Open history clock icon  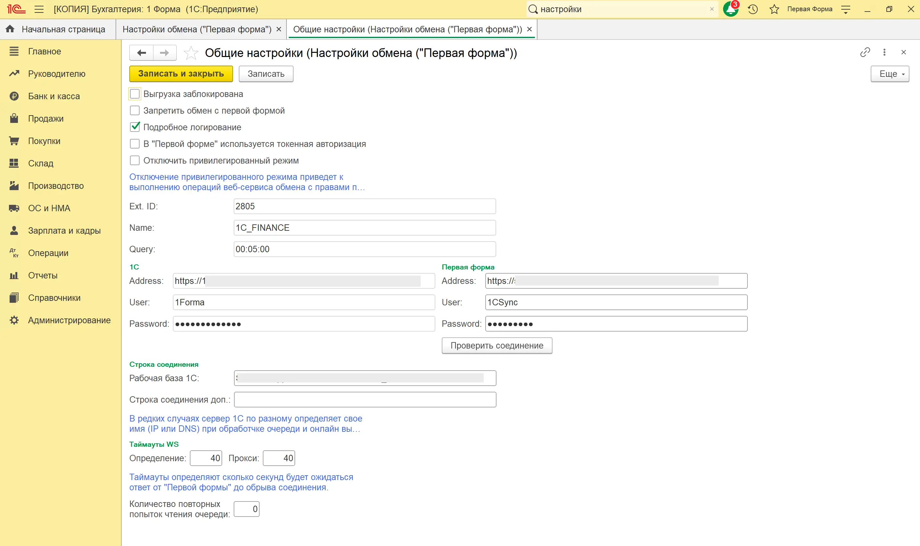(753, 9)
